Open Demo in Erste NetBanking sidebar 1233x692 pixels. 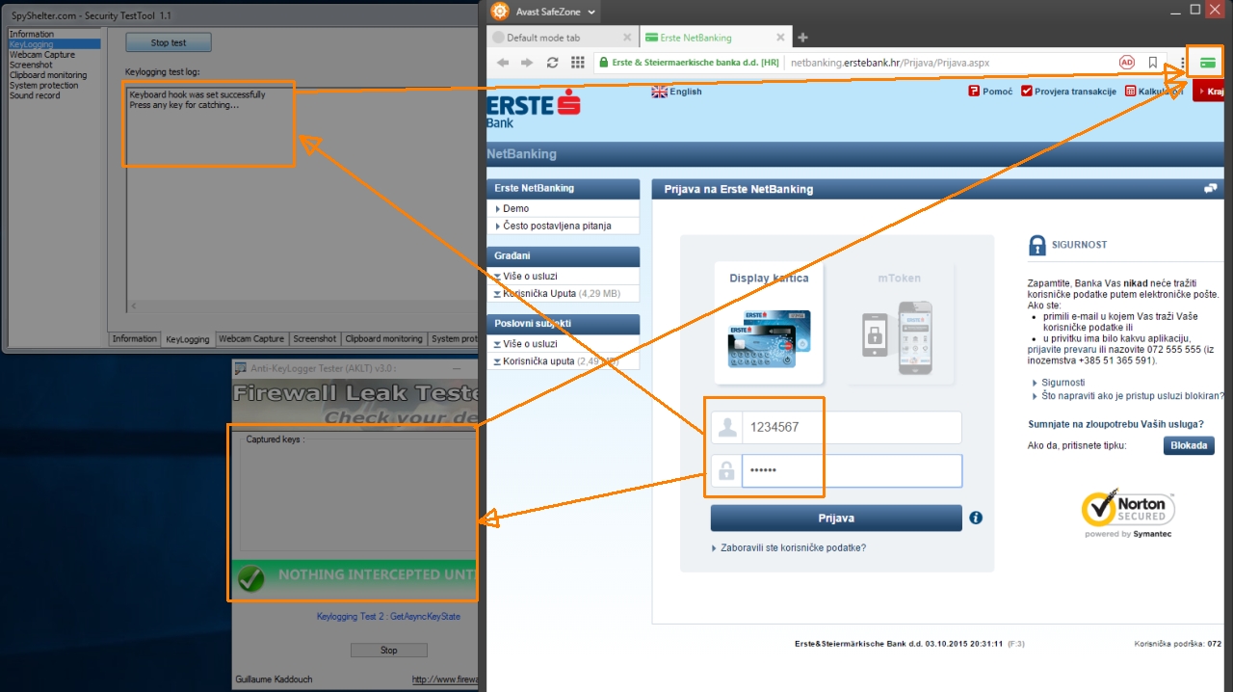pos(516,208)
